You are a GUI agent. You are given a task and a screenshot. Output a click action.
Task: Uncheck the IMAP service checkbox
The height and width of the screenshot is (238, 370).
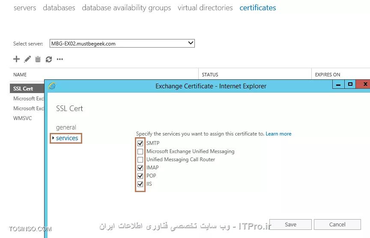(140, 168)
